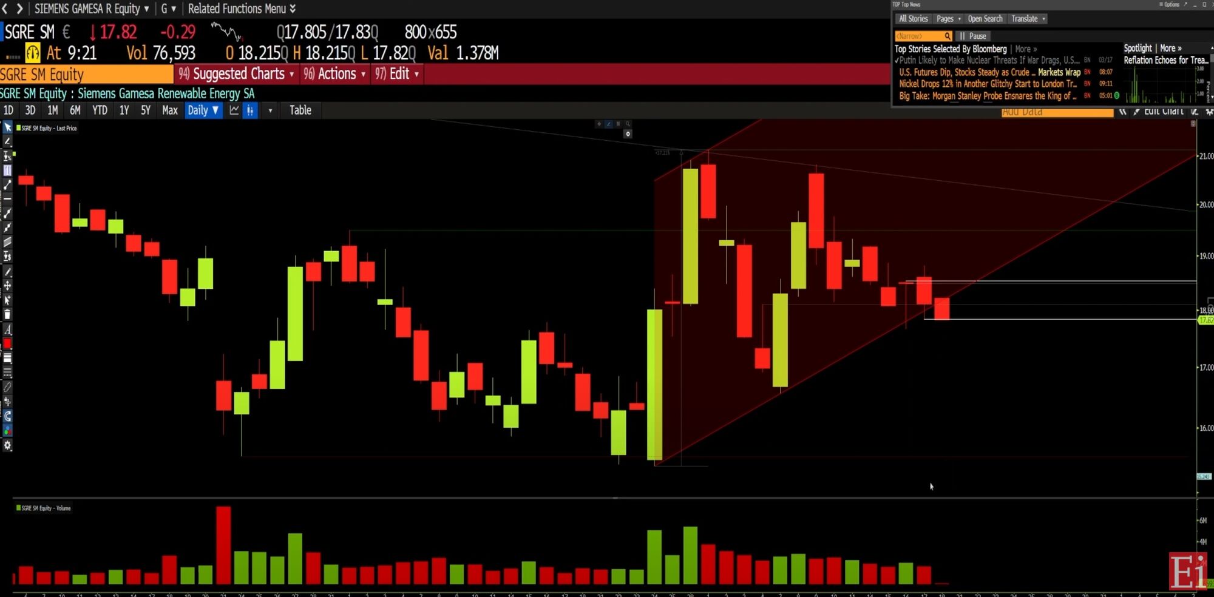Select the move annotation cross-arrows tool
The width and height of the screenshot is (1214, 597).
point(7,285)
